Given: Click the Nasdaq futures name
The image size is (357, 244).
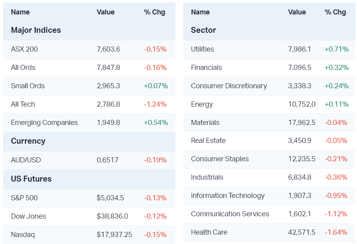Looking at the screenshot, I should [x=23, y=235].
